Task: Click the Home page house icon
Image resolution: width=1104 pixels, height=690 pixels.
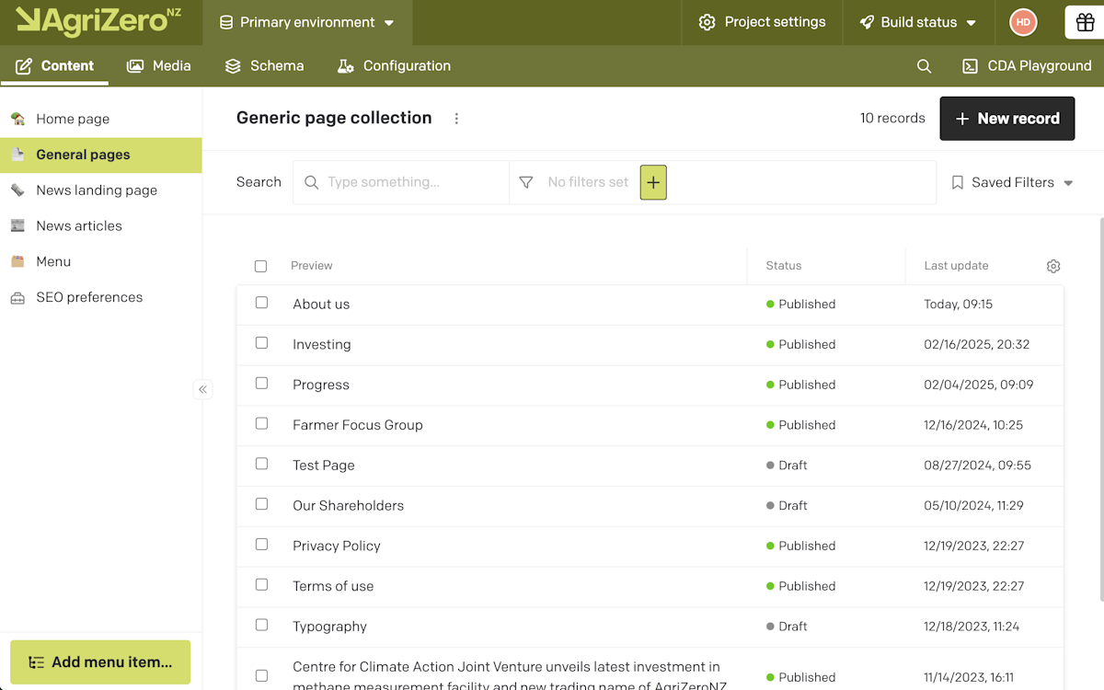Action: (17, 119)
